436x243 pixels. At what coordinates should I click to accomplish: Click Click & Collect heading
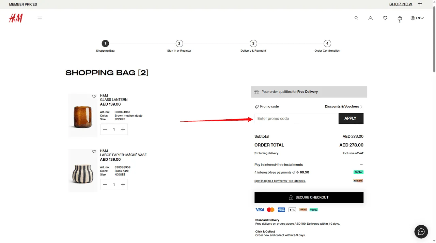click(265, 232)
